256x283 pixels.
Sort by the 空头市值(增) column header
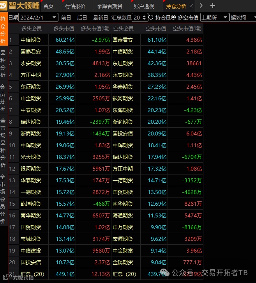click(187, 28)
